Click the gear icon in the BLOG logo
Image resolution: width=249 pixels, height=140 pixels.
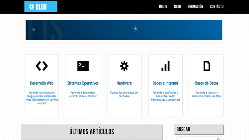click(x=32, y=7)
